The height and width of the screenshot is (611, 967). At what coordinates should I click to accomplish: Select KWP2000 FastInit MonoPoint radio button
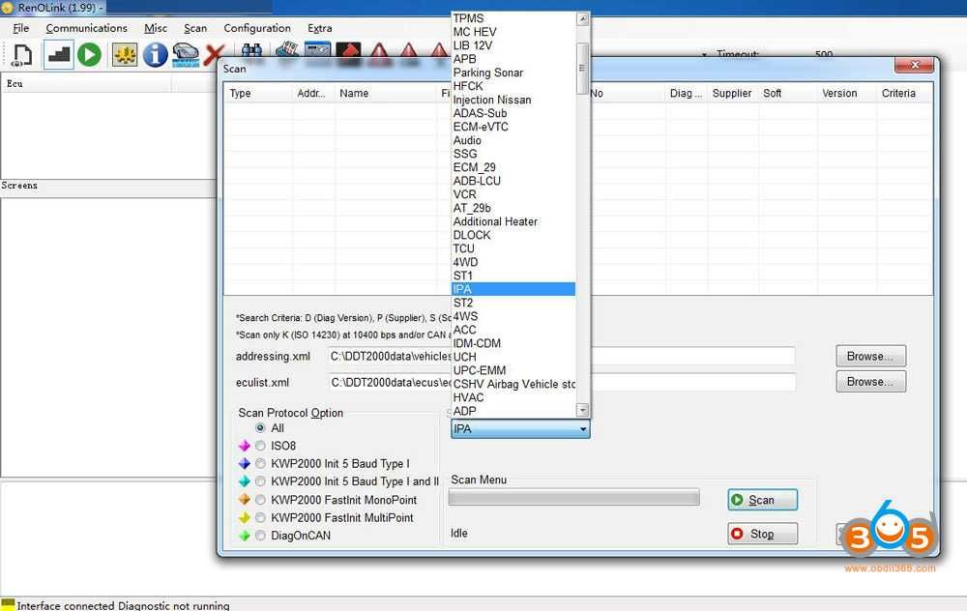pyautogui.click(x=260, y=500)
